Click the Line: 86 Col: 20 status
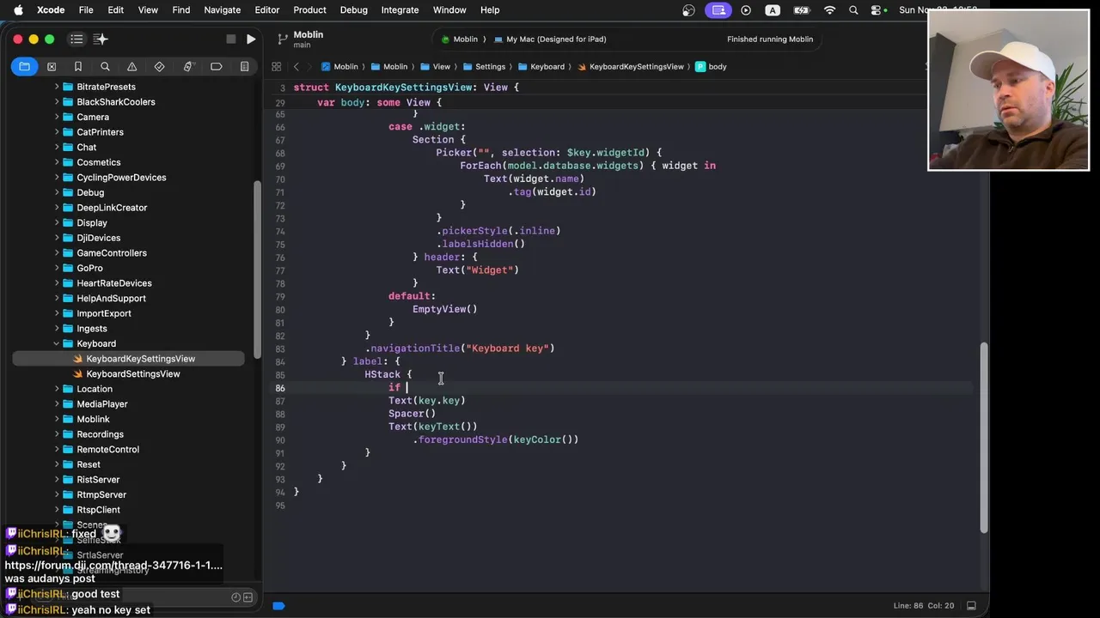1100x618 pixels. [925, 606]
